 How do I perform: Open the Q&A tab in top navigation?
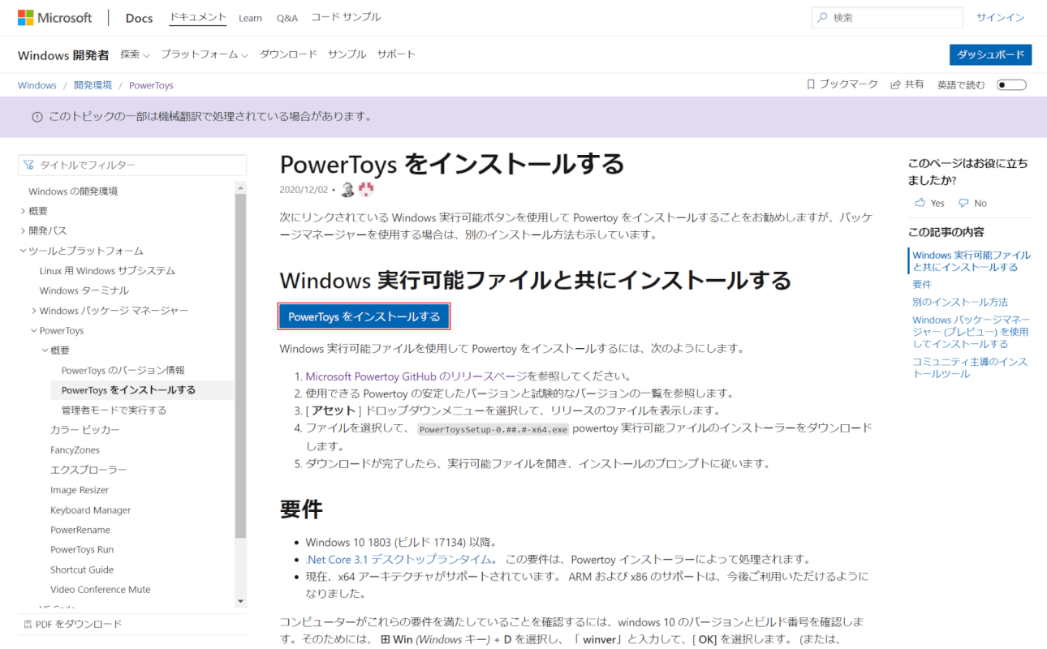287,18
